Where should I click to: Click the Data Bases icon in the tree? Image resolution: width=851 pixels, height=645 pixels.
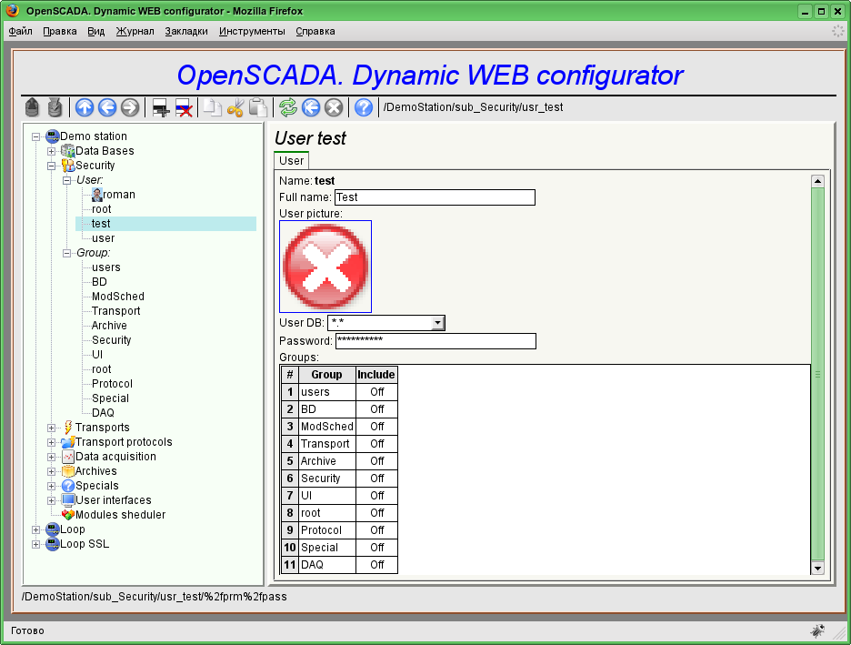click(68, 151)
